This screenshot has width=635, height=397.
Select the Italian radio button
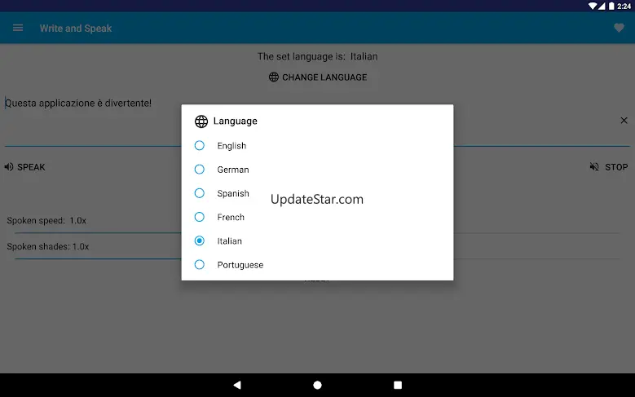[199, 241]
